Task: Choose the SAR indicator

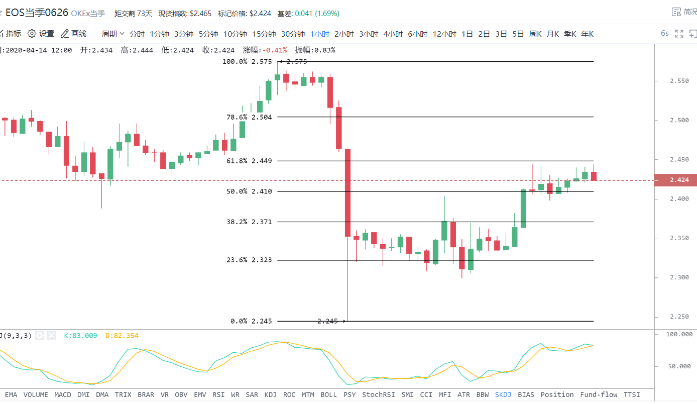Action: [x=252, y=394]
